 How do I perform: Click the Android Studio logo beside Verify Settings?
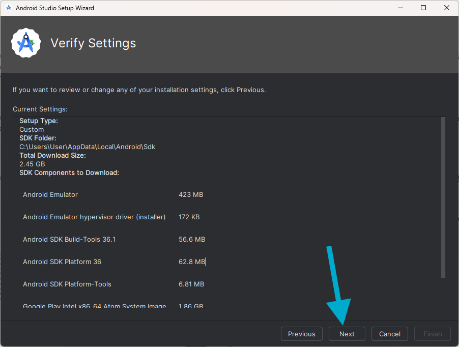coord(25,43)
